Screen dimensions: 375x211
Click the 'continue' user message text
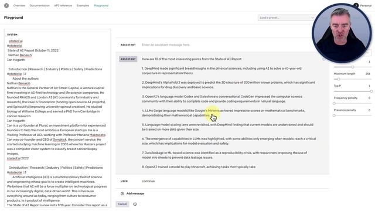pyautogui.click(x=148, y=181)
